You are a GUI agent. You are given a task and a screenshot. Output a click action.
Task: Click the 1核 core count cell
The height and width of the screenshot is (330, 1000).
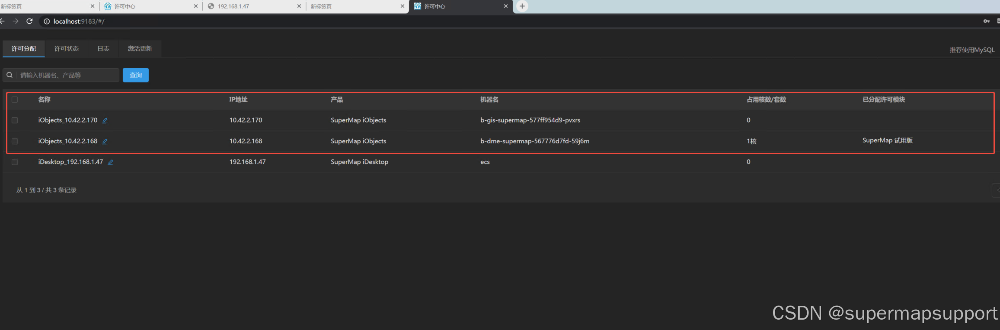(x=751, y=141)
